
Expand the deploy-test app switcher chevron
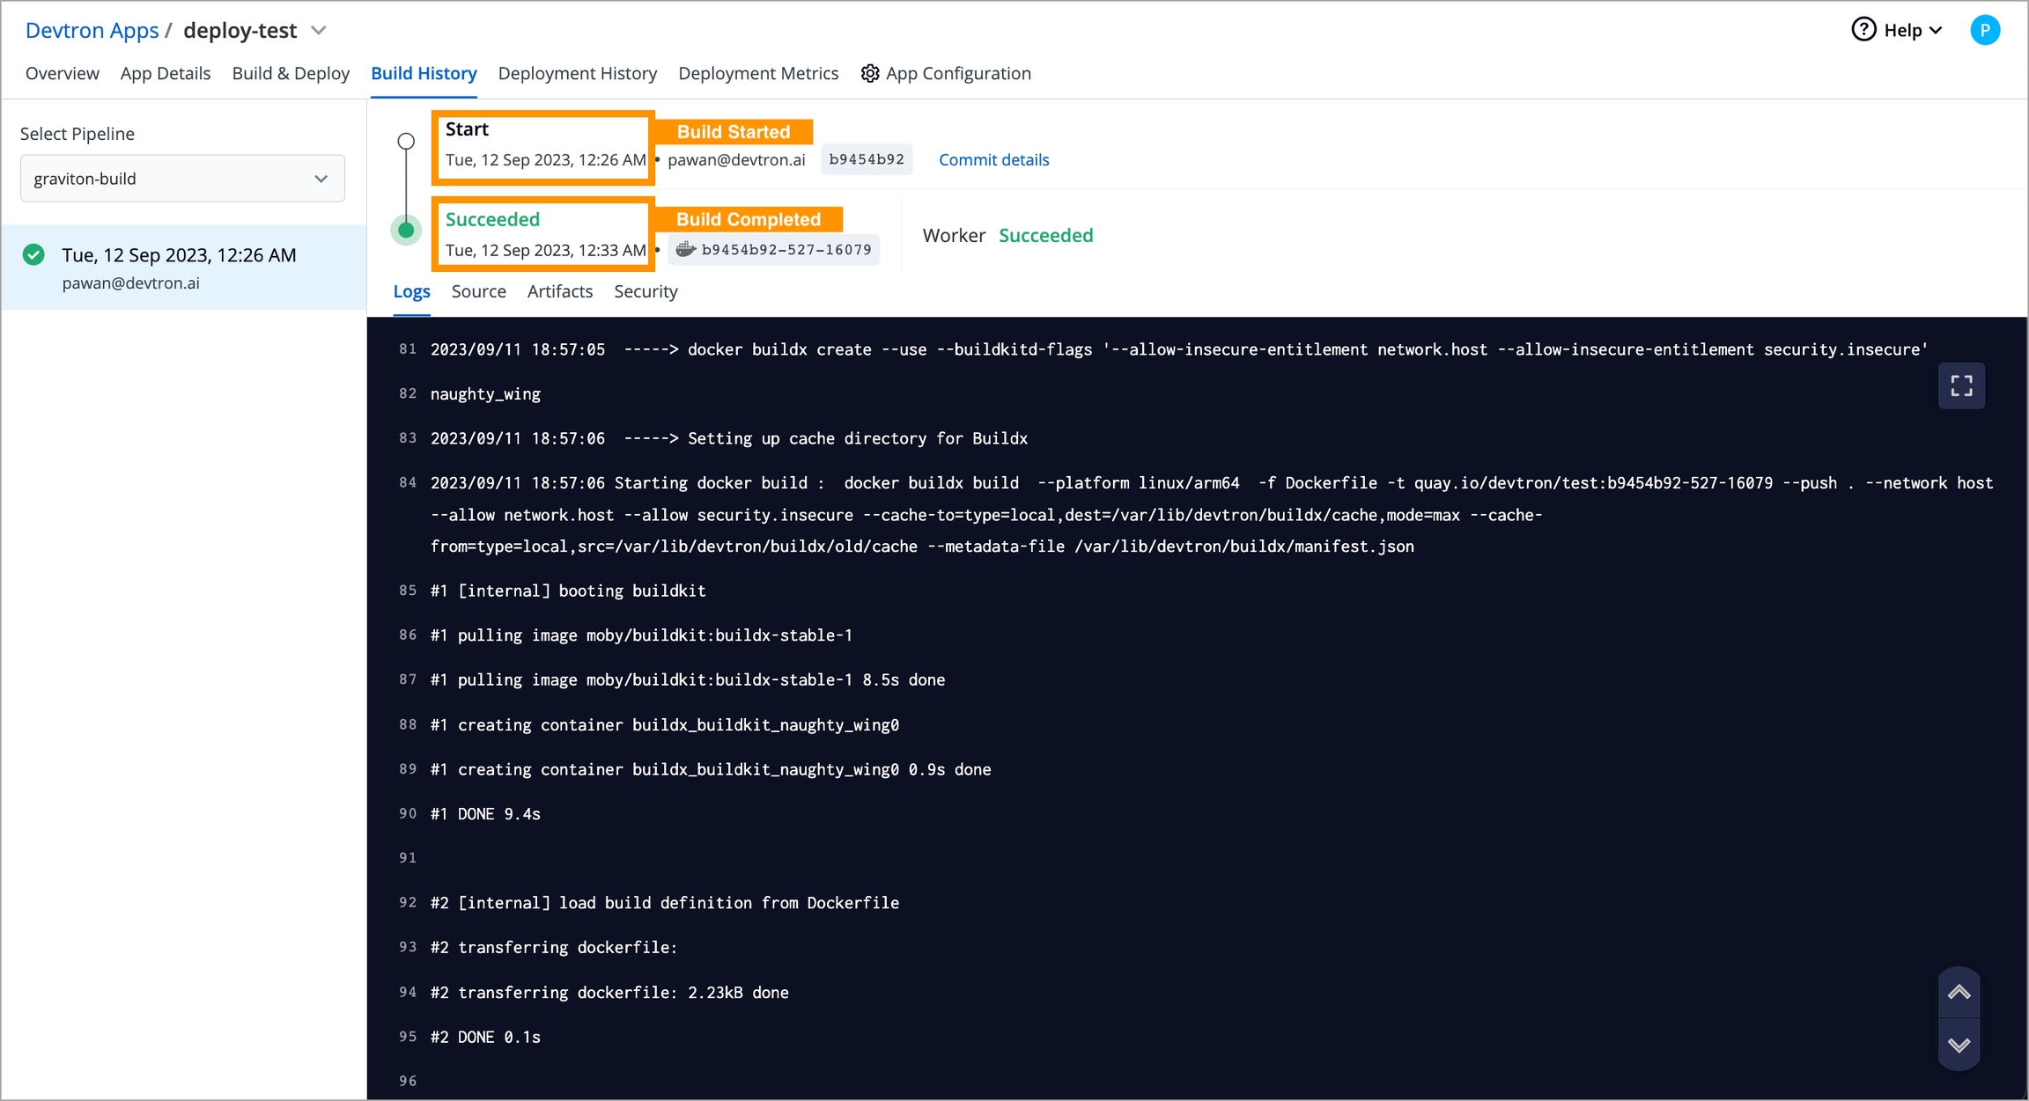point(320,31)
